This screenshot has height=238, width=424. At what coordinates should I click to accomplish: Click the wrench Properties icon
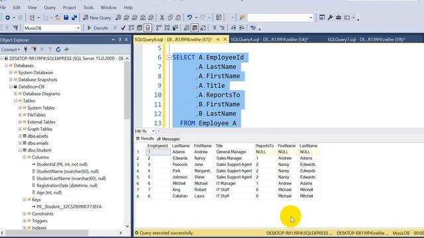point(330,18)
